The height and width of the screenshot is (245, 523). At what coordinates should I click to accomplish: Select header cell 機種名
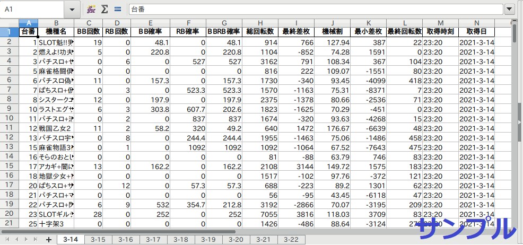click(x=56, y=32)
